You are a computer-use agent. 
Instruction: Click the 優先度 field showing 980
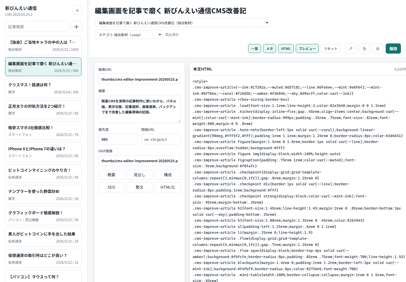[118, 139]
